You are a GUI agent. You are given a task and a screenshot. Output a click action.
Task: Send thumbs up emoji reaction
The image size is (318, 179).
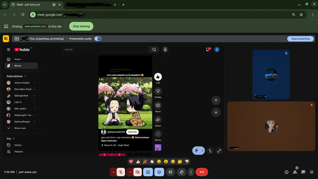click(x=138, y=162)
